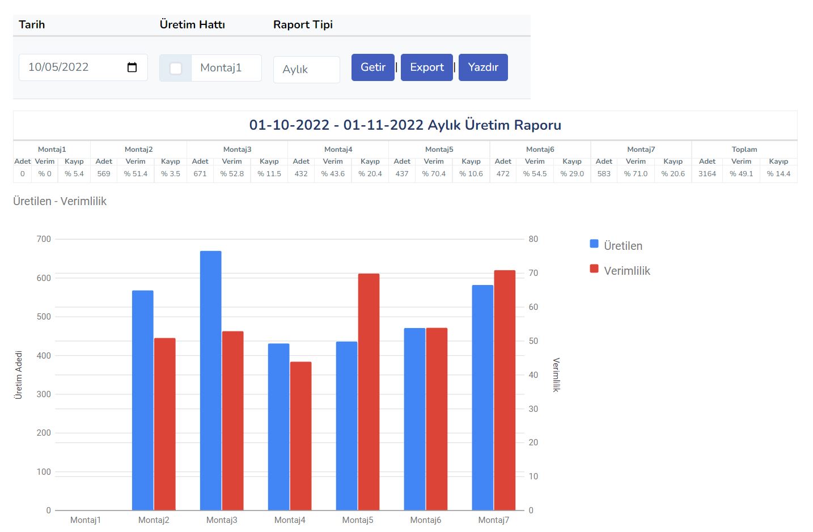Select the blue Montaj3 production bar

pos(210,380)
